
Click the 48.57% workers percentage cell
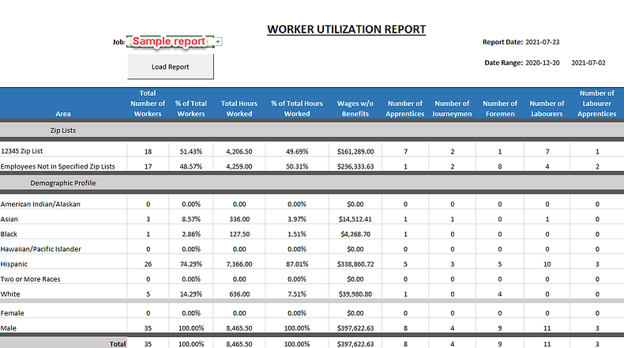tap(191, 167)
